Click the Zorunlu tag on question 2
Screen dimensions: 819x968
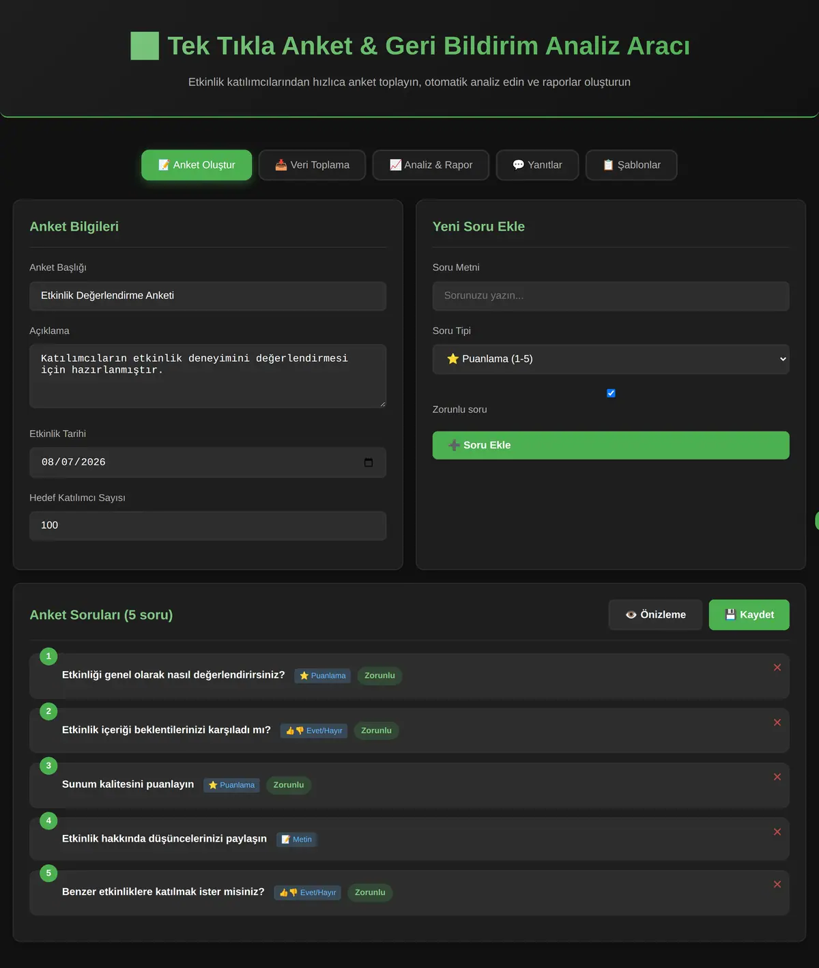(376, 730)
